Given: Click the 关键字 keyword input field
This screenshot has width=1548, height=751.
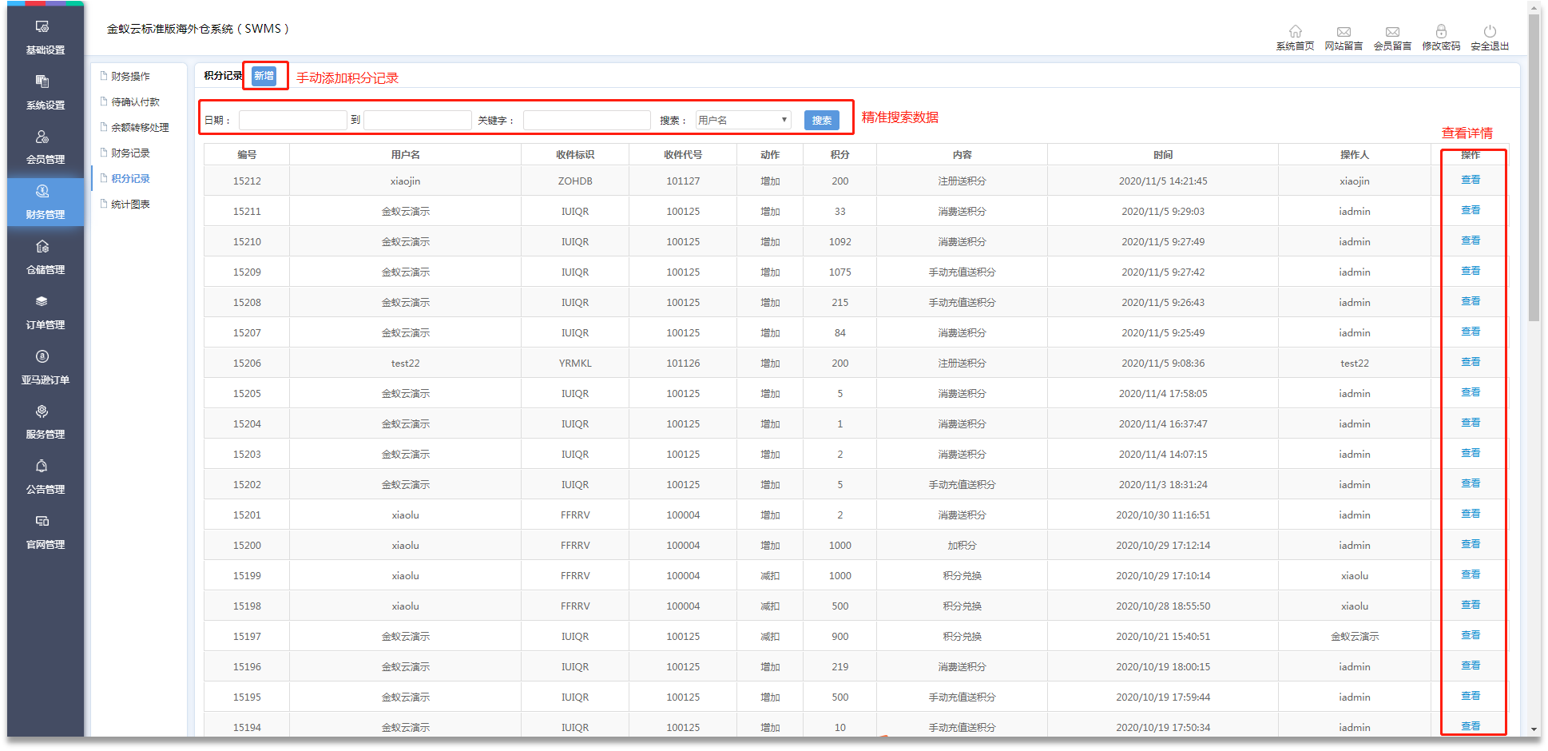Looking at the screenshot, I should pyautogui.click(x=586, y=121).
